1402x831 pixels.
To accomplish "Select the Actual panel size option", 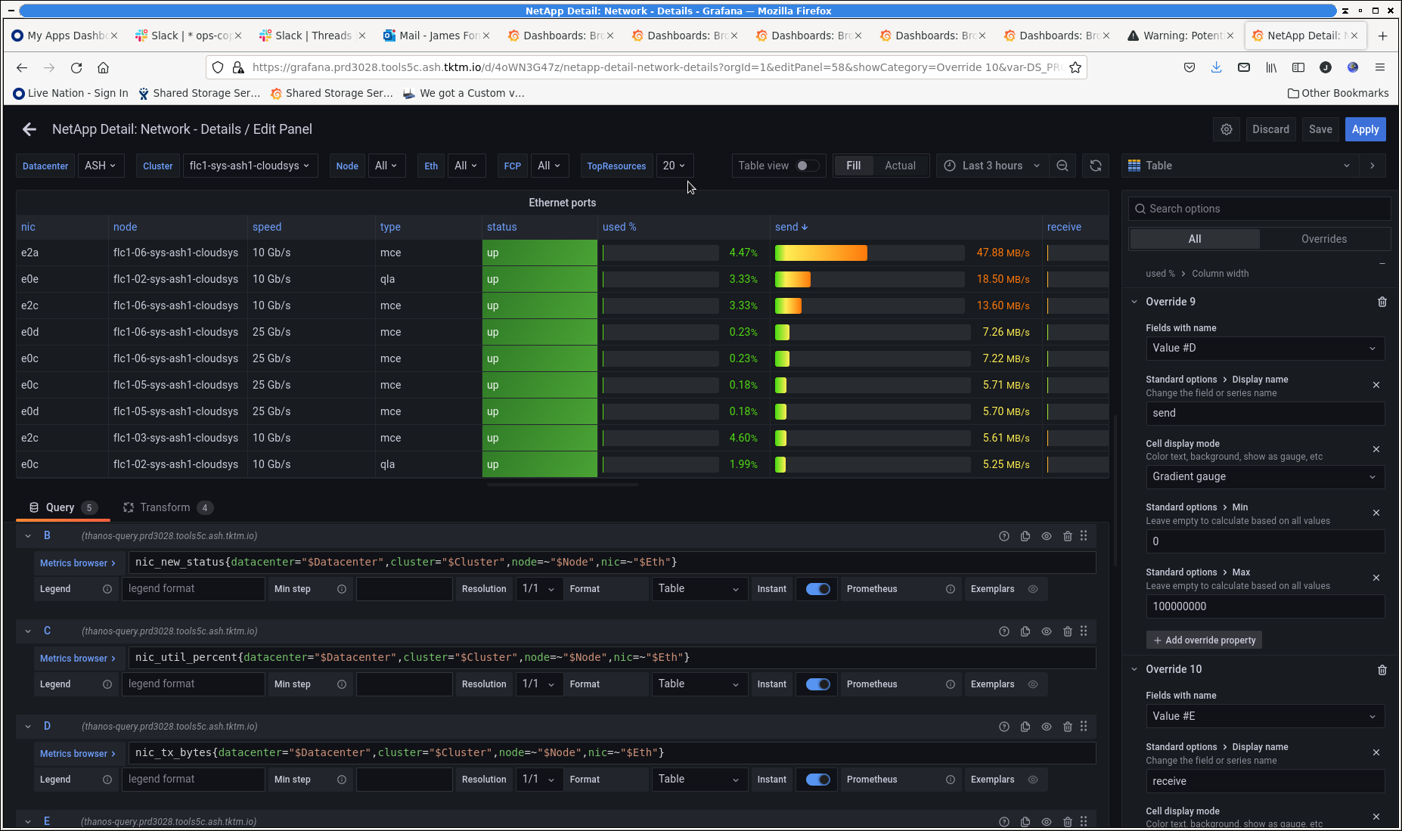I will click(900, 166).
